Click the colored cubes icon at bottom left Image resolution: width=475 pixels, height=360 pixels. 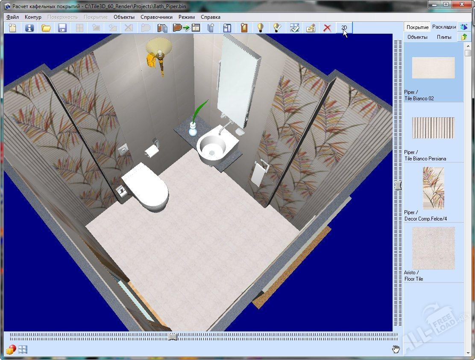[x=11, y=349]
